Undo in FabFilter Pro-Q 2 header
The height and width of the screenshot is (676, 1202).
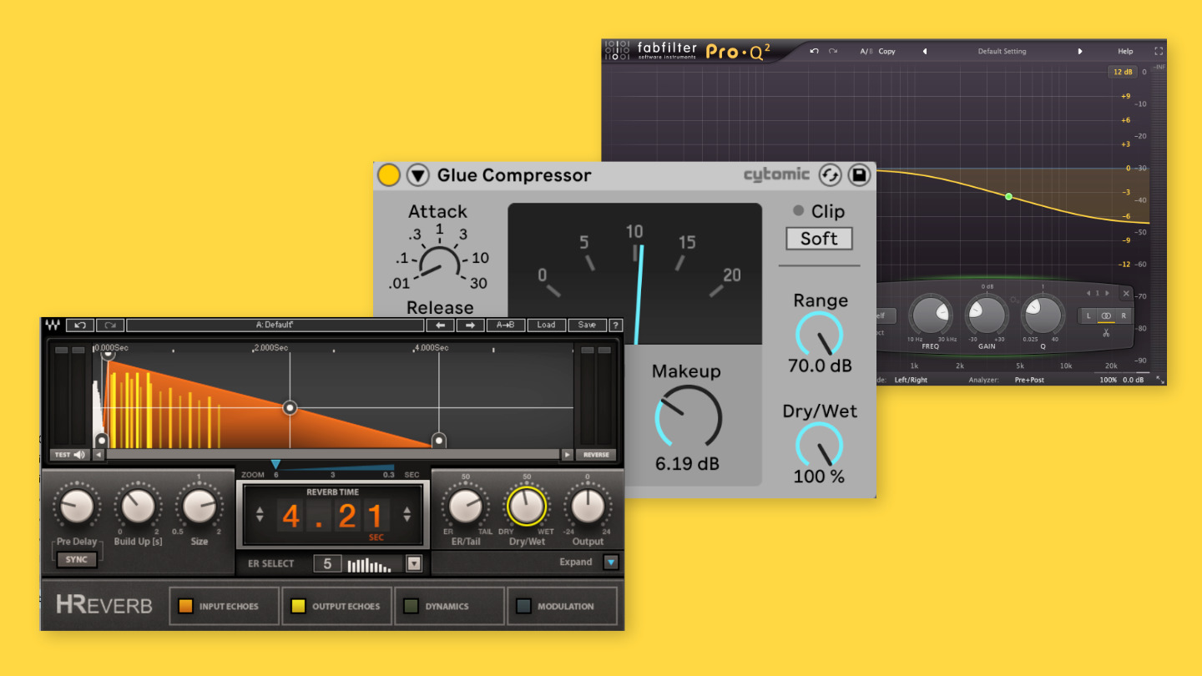(814, 51)
